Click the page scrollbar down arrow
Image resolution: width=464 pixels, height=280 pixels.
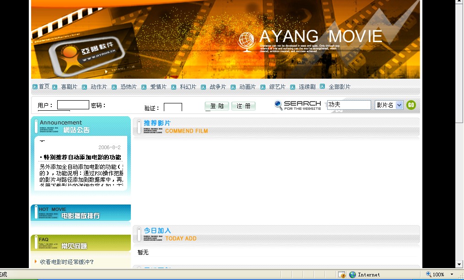[459, 264]
